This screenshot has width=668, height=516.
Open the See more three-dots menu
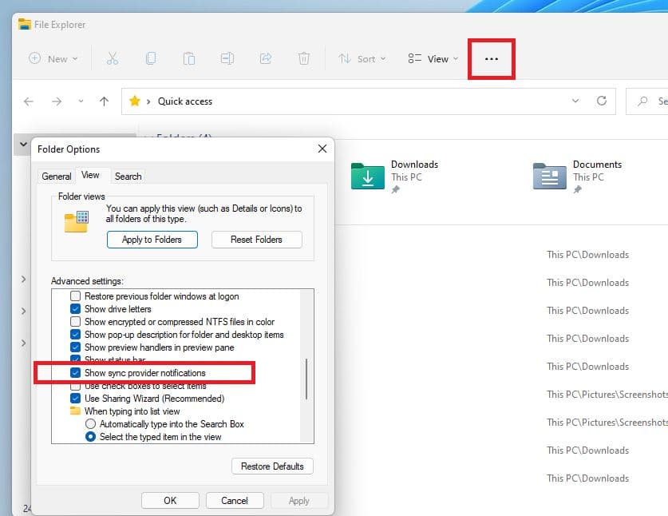[492, 58]
